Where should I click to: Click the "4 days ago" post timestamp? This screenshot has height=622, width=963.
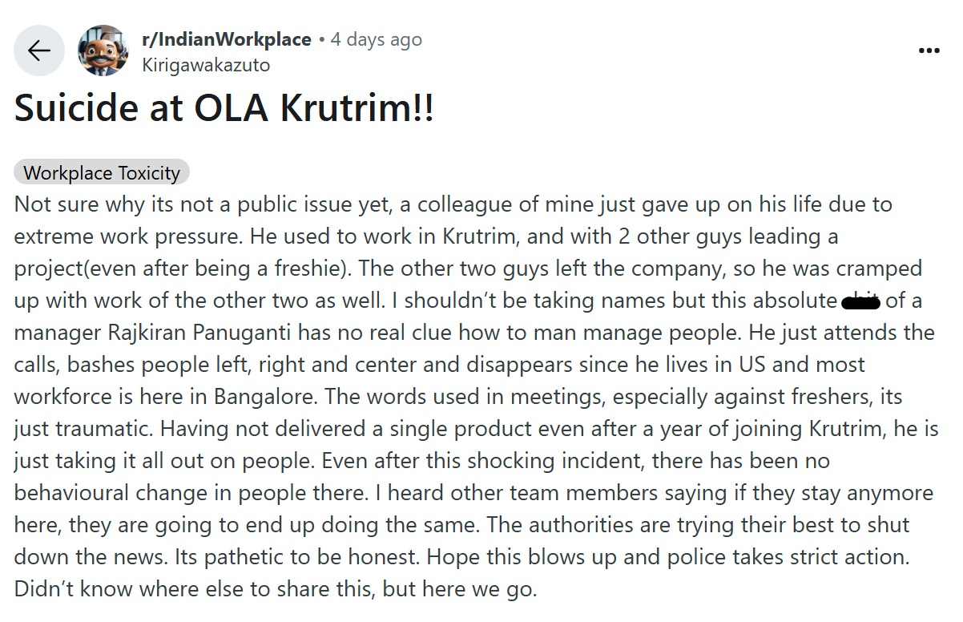[x=376, y=39]
